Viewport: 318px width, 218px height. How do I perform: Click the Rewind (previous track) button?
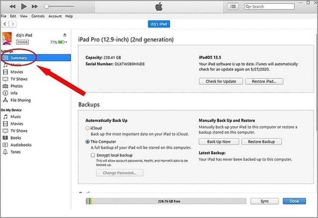pyautogui.click(x=12, y=6)
